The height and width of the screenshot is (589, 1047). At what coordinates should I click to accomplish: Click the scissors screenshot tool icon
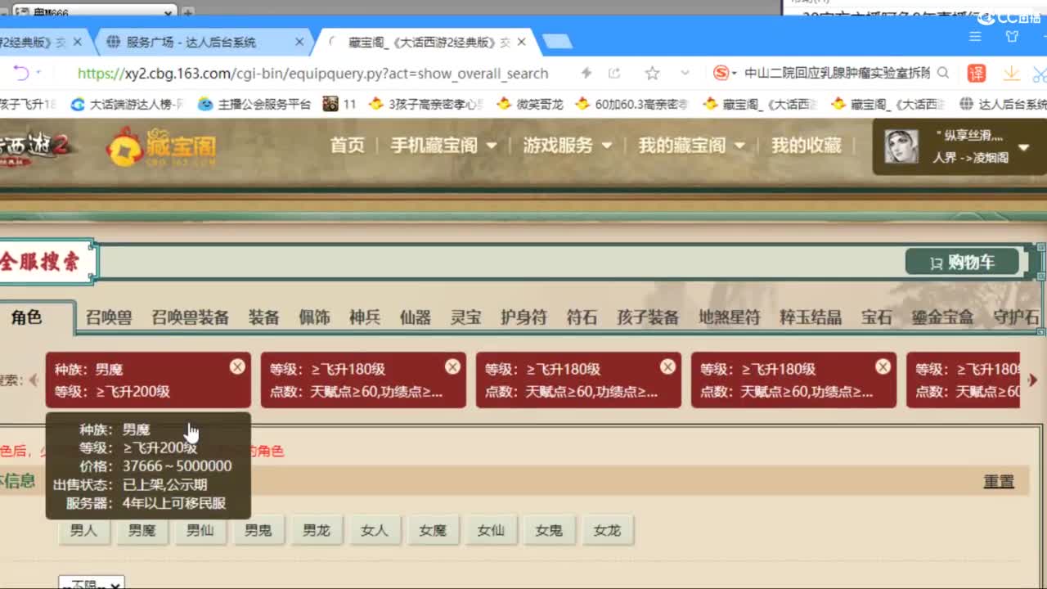pos(1040,74)
